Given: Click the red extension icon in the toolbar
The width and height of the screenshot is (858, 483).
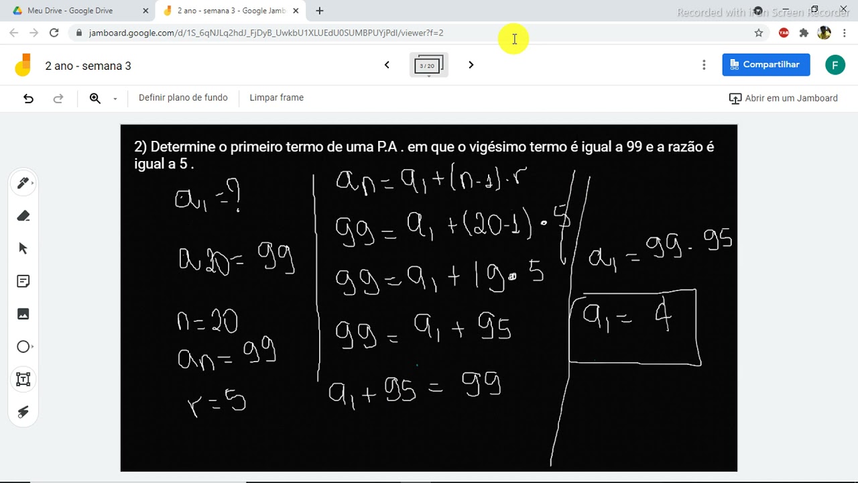Looking at the screenshot, I should [784, 33].
